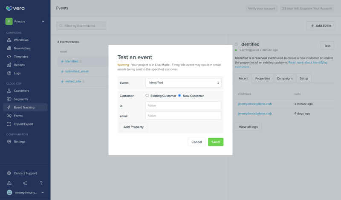Click the Vero heart logo
This screenshot has width=341, height=200.
click(9, 8)
